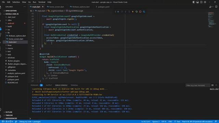Open the clear console list icon
Screen dimensions: 219x123
coord(212,85)
